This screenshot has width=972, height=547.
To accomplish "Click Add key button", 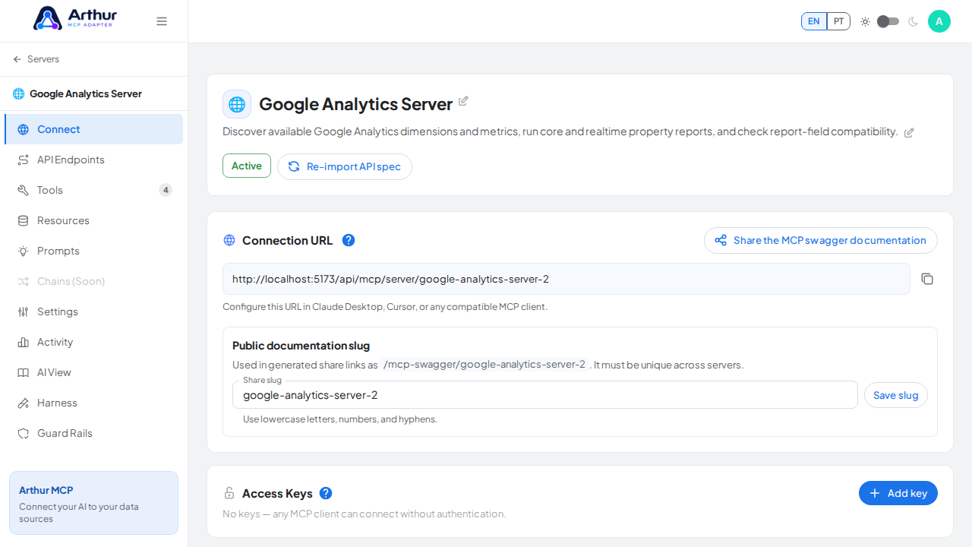I will [x=898, y=493].
